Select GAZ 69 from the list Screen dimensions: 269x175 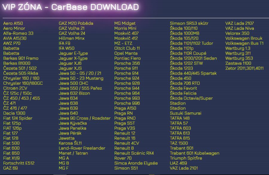[10, 168]
